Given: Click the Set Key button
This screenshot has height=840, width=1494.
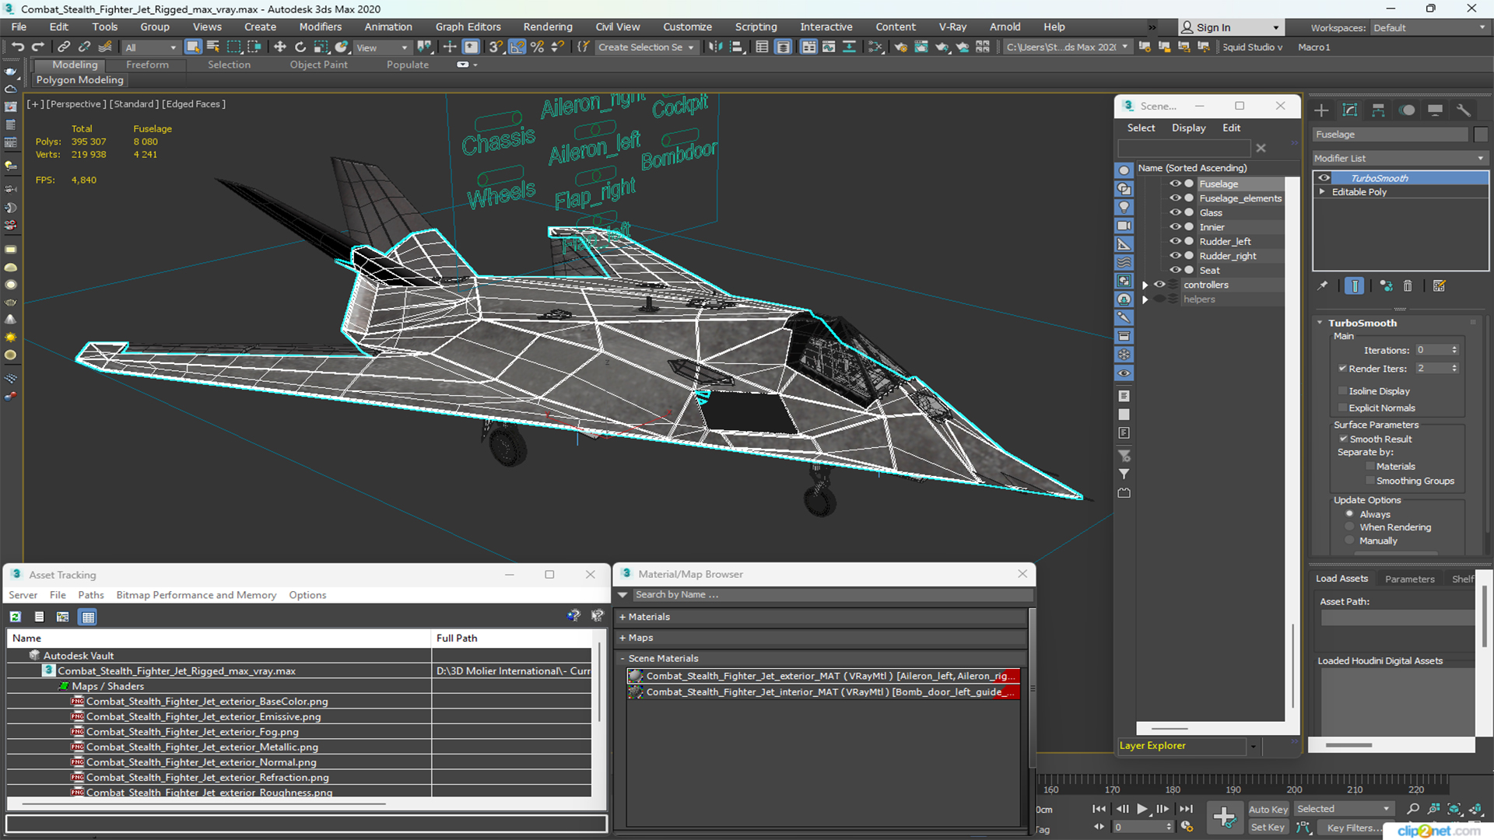Looking at the screenshot, I should pos(1268,828).
